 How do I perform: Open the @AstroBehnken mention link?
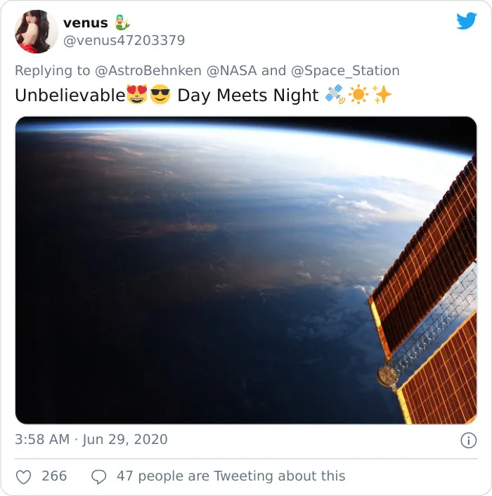(x=148, y=70)
